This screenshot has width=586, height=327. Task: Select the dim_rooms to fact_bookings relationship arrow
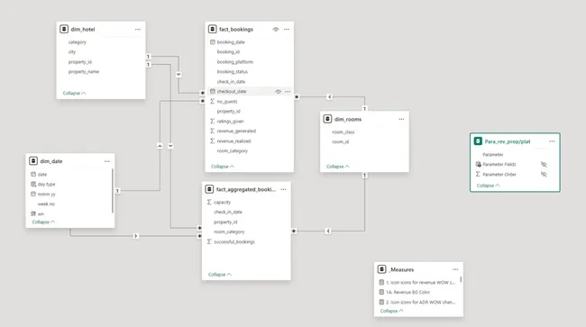coord(329,96)
